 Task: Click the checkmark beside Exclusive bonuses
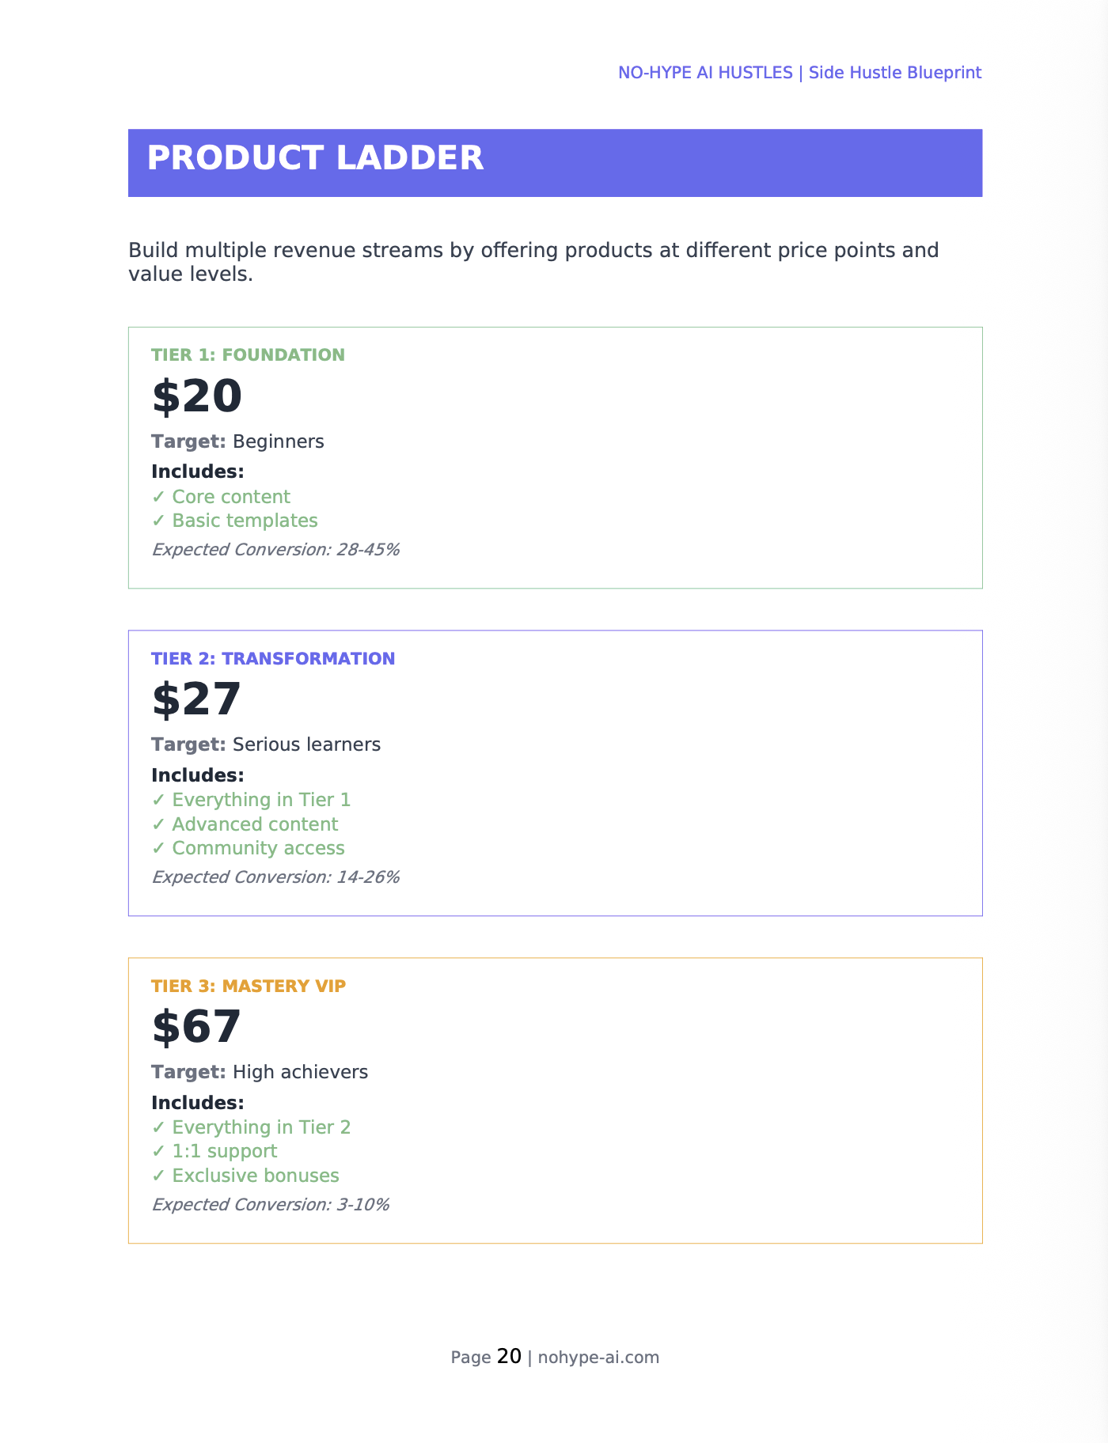pyautogui.click(x=158, y=1176)
